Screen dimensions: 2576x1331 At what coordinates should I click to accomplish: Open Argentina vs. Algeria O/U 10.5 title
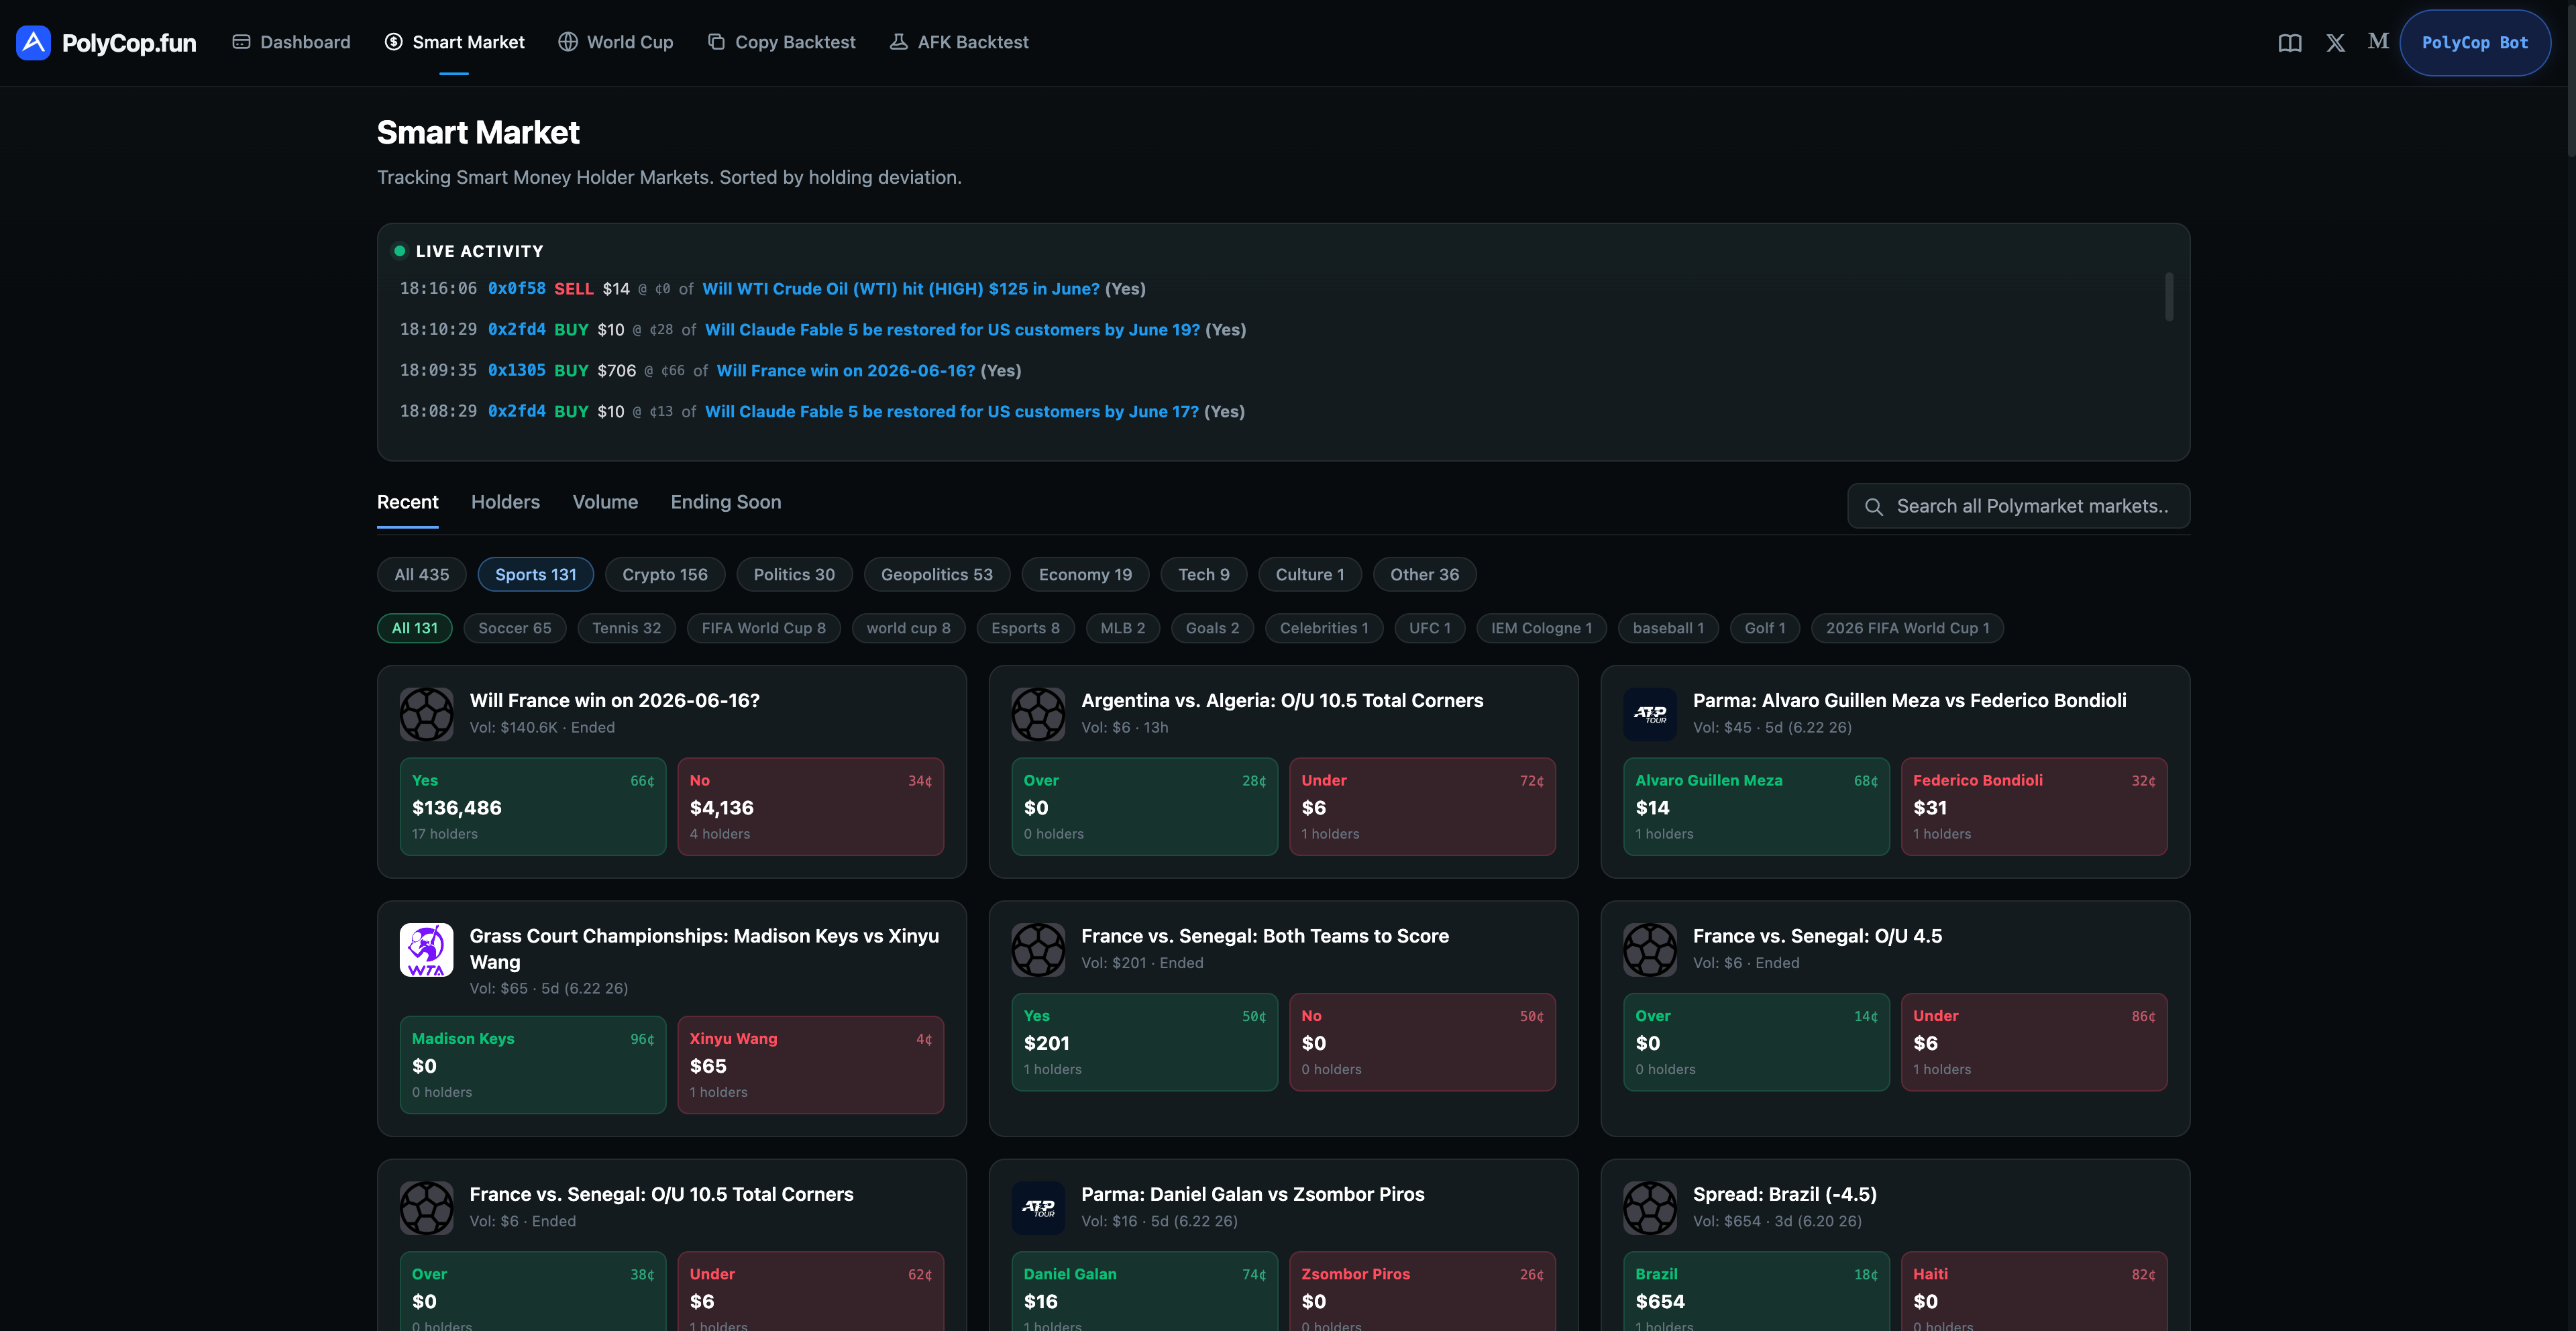[x=1282, y=700]
